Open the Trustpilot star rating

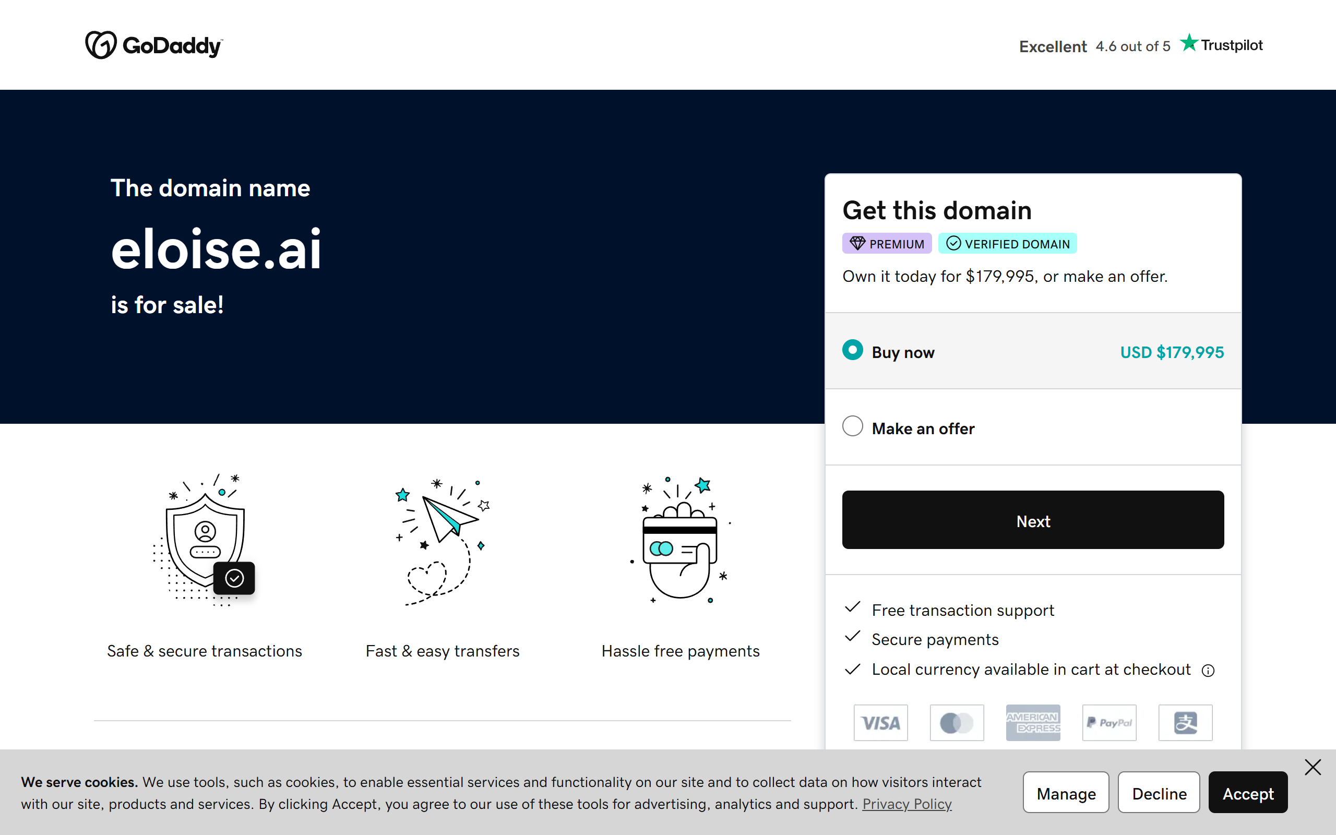click(1141, 45)
